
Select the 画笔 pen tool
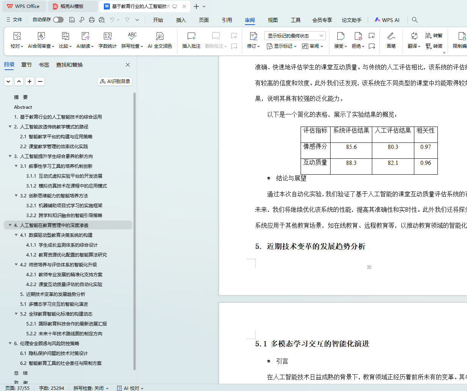click(391, 37)
